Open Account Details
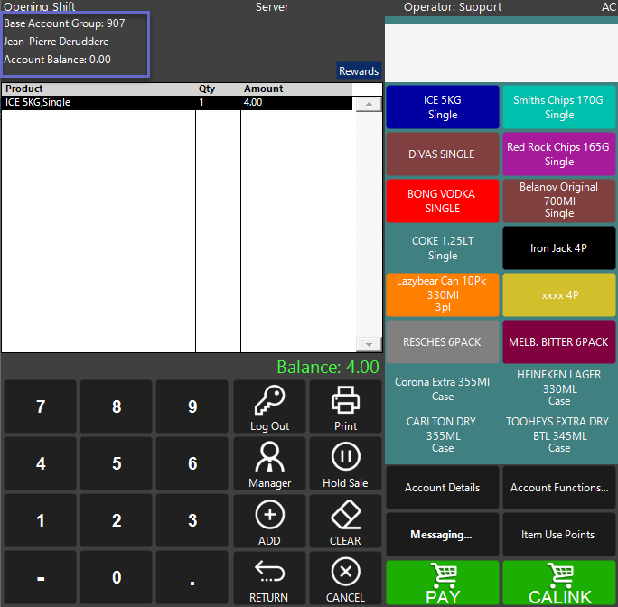This screenshot has height=607, width=618. pos(443,488)
